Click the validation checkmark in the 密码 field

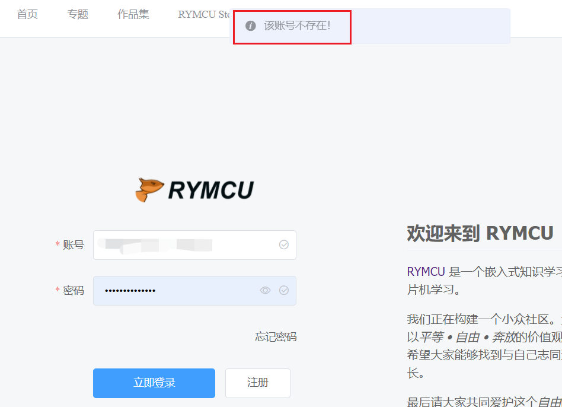click(x=284, y=291)
